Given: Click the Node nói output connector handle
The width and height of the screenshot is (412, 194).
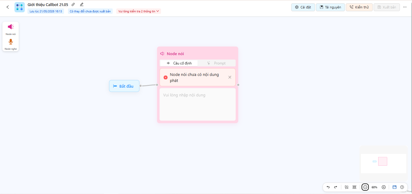Looking at the screenshot, I should (x=238, y=85).
